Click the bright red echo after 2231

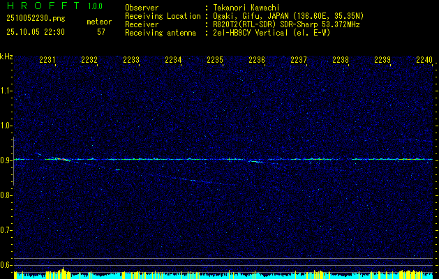click(x=64, y=160)
